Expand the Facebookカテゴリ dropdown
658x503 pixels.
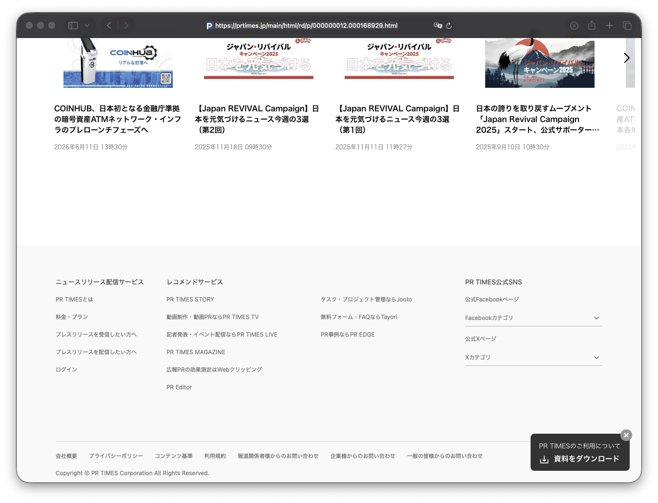point(534,318)
